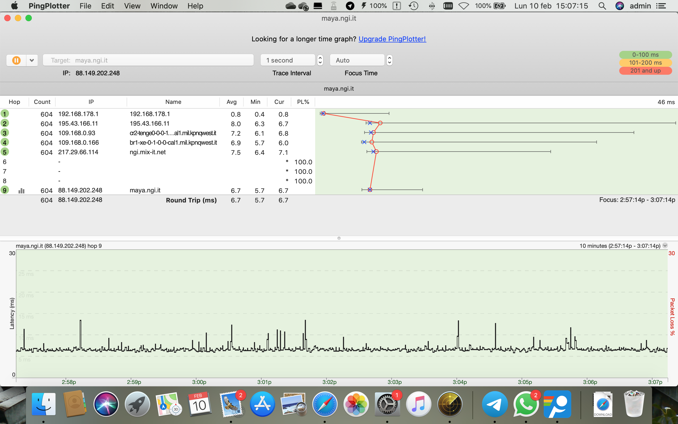This screenshot has width=678, height=424.
Task: Click the PL% column header
Action: [x=303, y=102]
